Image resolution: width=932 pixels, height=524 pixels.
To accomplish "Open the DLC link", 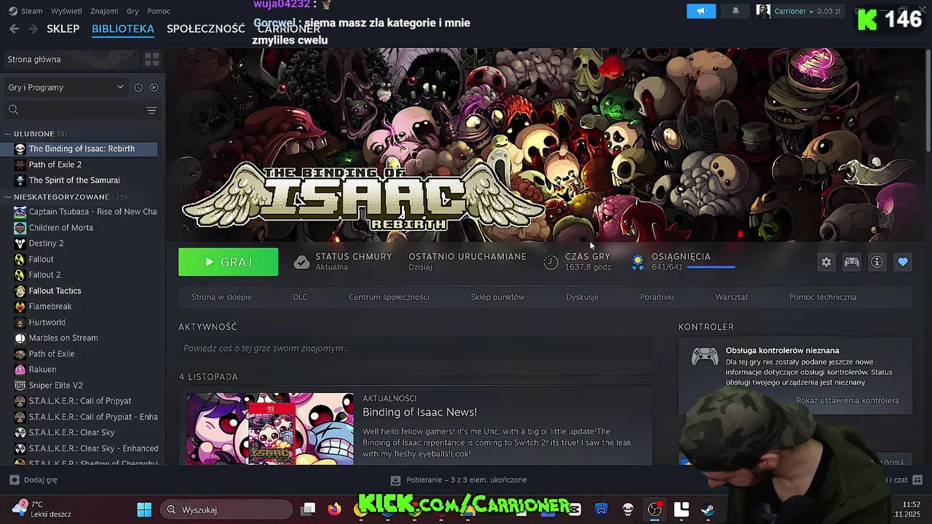I will (x=300, y=297).
